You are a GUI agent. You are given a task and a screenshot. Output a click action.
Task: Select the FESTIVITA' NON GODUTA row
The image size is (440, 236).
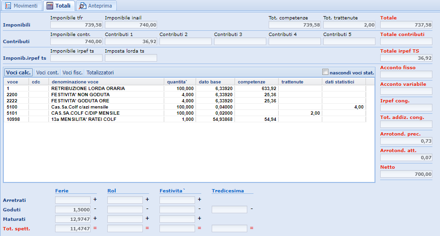[x=185, y=94]
